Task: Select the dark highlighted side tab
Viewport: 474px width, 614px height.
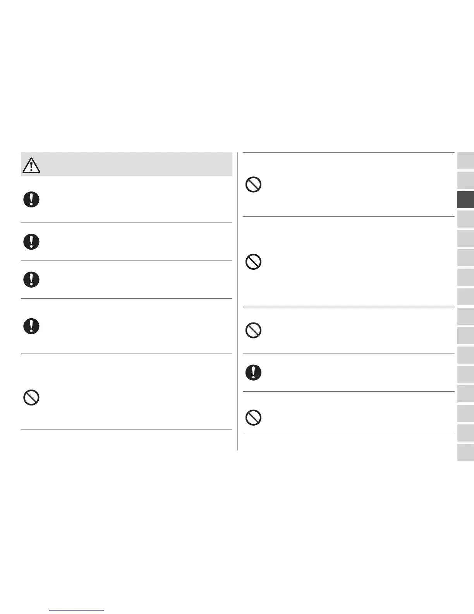Action: pos(465,200)
